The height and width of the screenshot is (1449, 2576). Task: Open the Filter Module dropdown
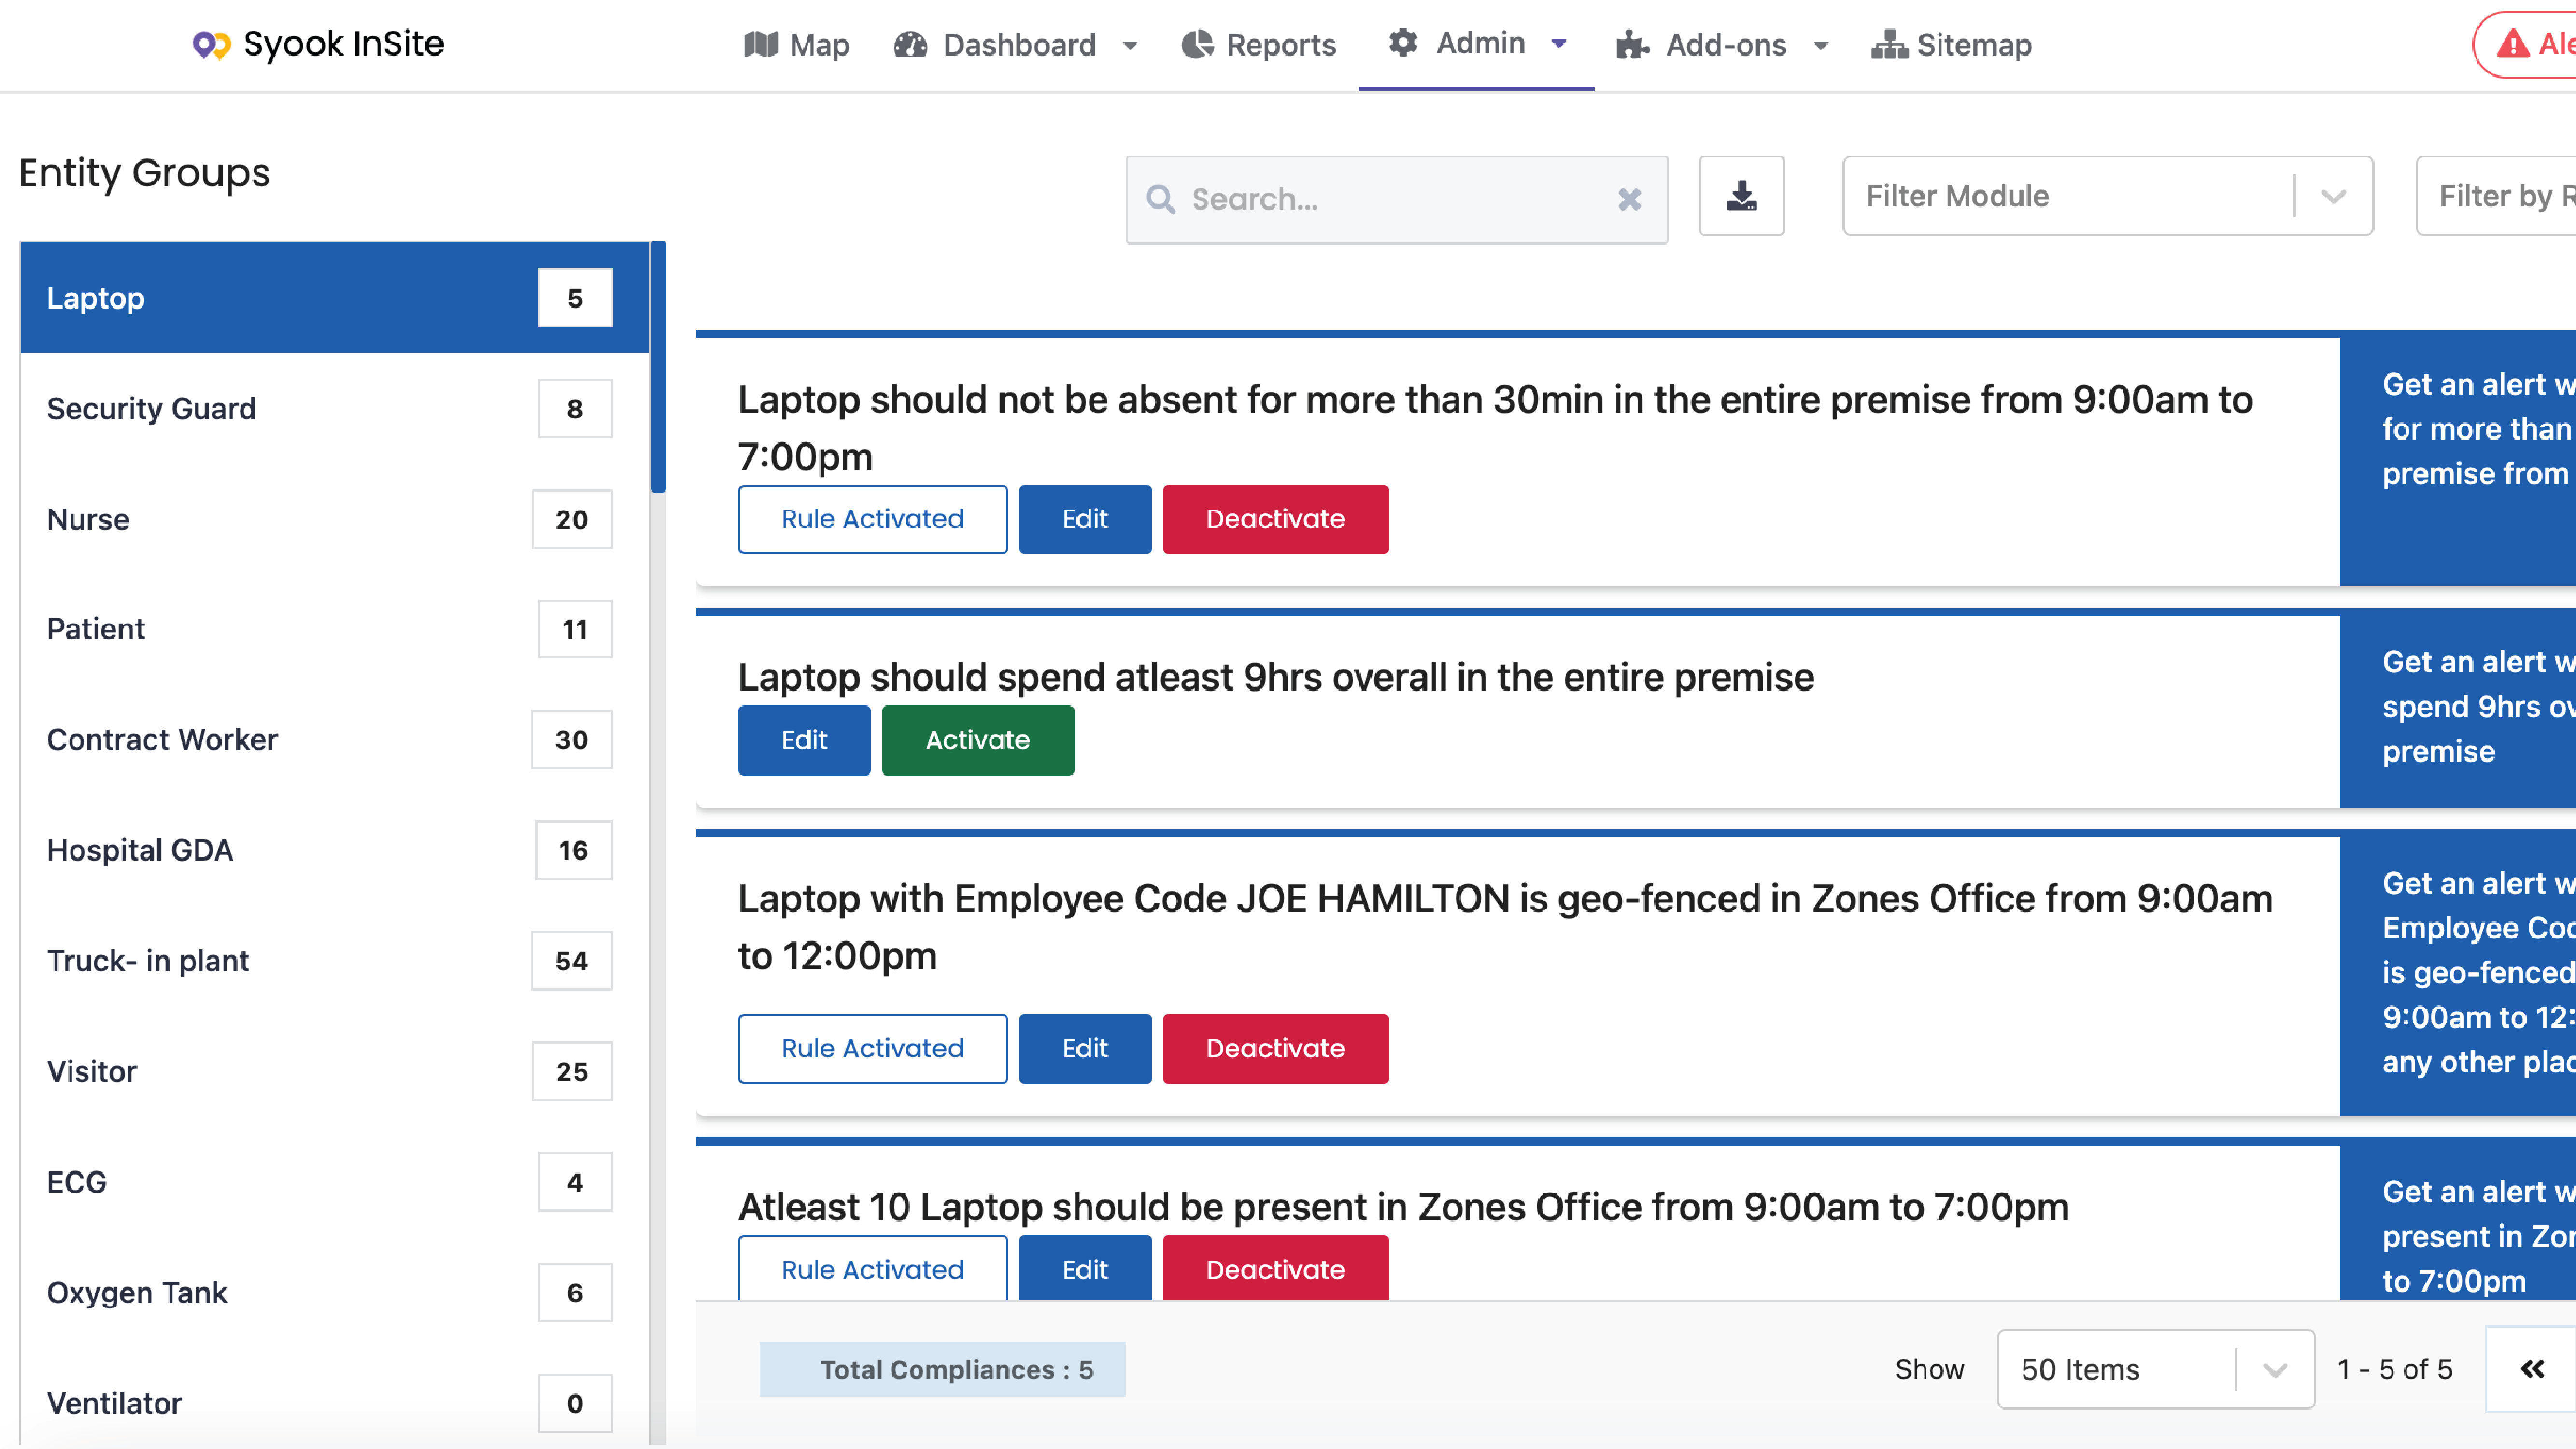click(x=2334, y=196)
